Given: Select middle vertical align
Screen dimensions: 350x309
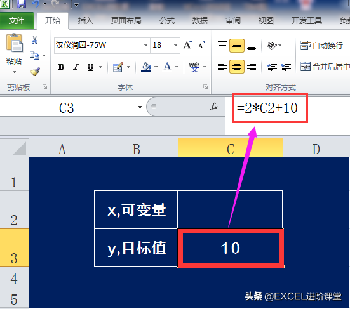Looking at the screenshot, I should click(x=237, y=46).
